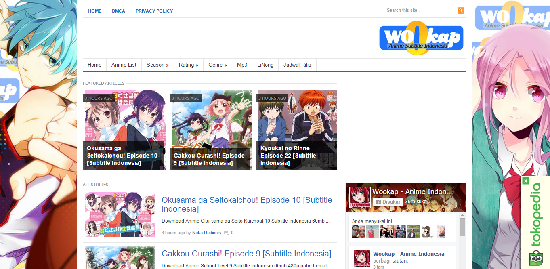
Task: Click Wookap Facebook page profile picture
Action: [360, 197]
